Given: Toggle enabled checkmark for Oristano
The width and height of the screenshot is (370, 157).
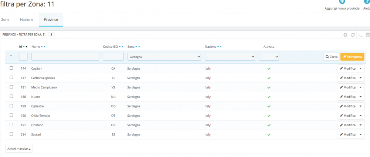Looking at the screenshot, I should click(x=269, y=125).
